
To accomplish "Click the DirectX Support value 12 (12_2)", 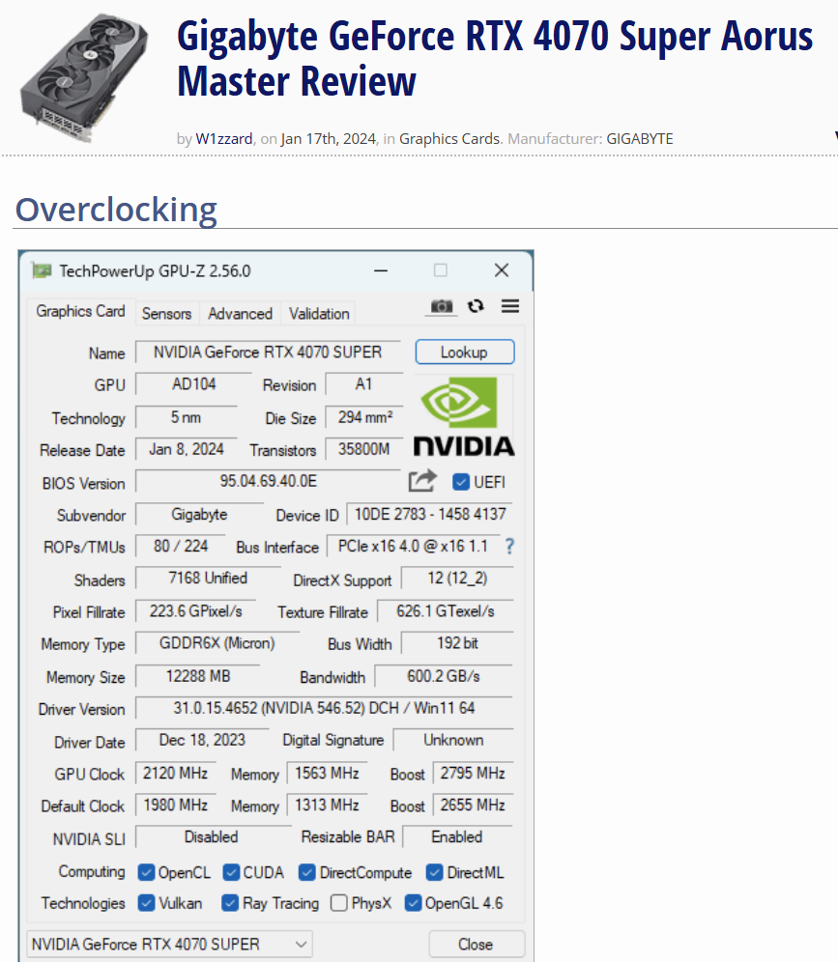I will [x=457, y=578].
